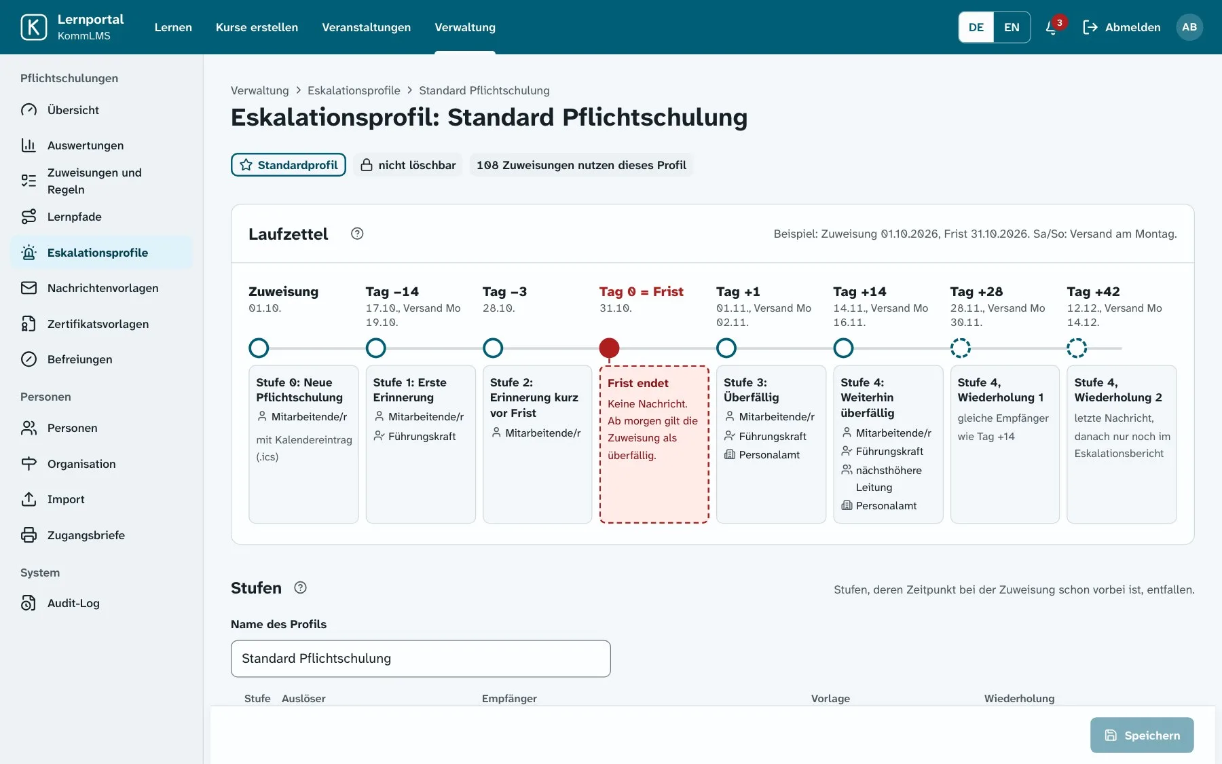
Task: Open Lernpfade in the sidebar
Action: click(102, 217)
